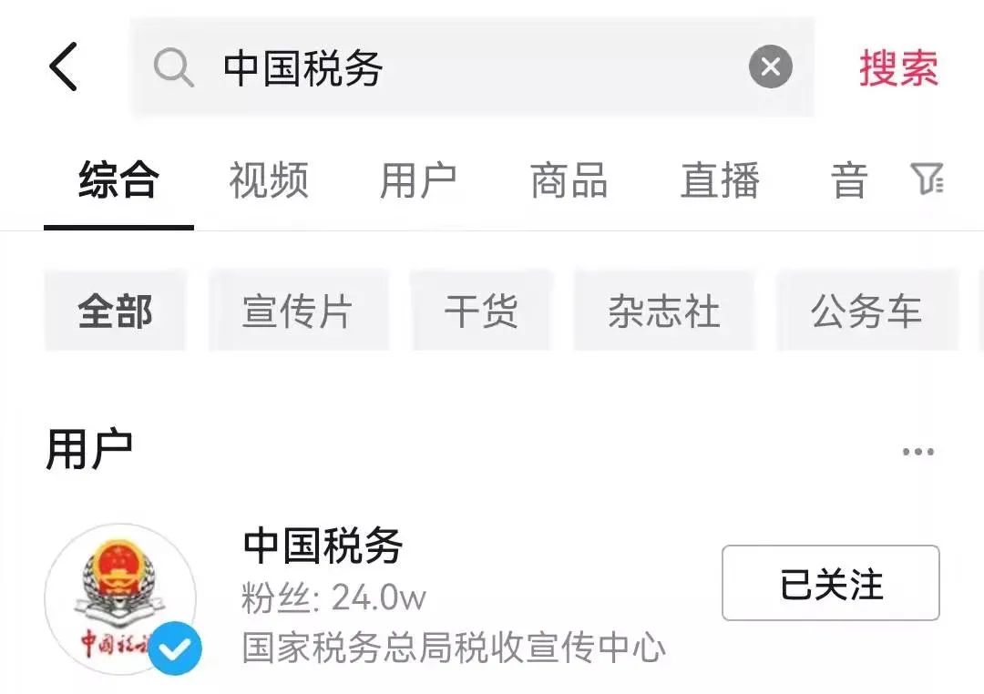Click the blue verified checkmark badge

coord(175,648)
